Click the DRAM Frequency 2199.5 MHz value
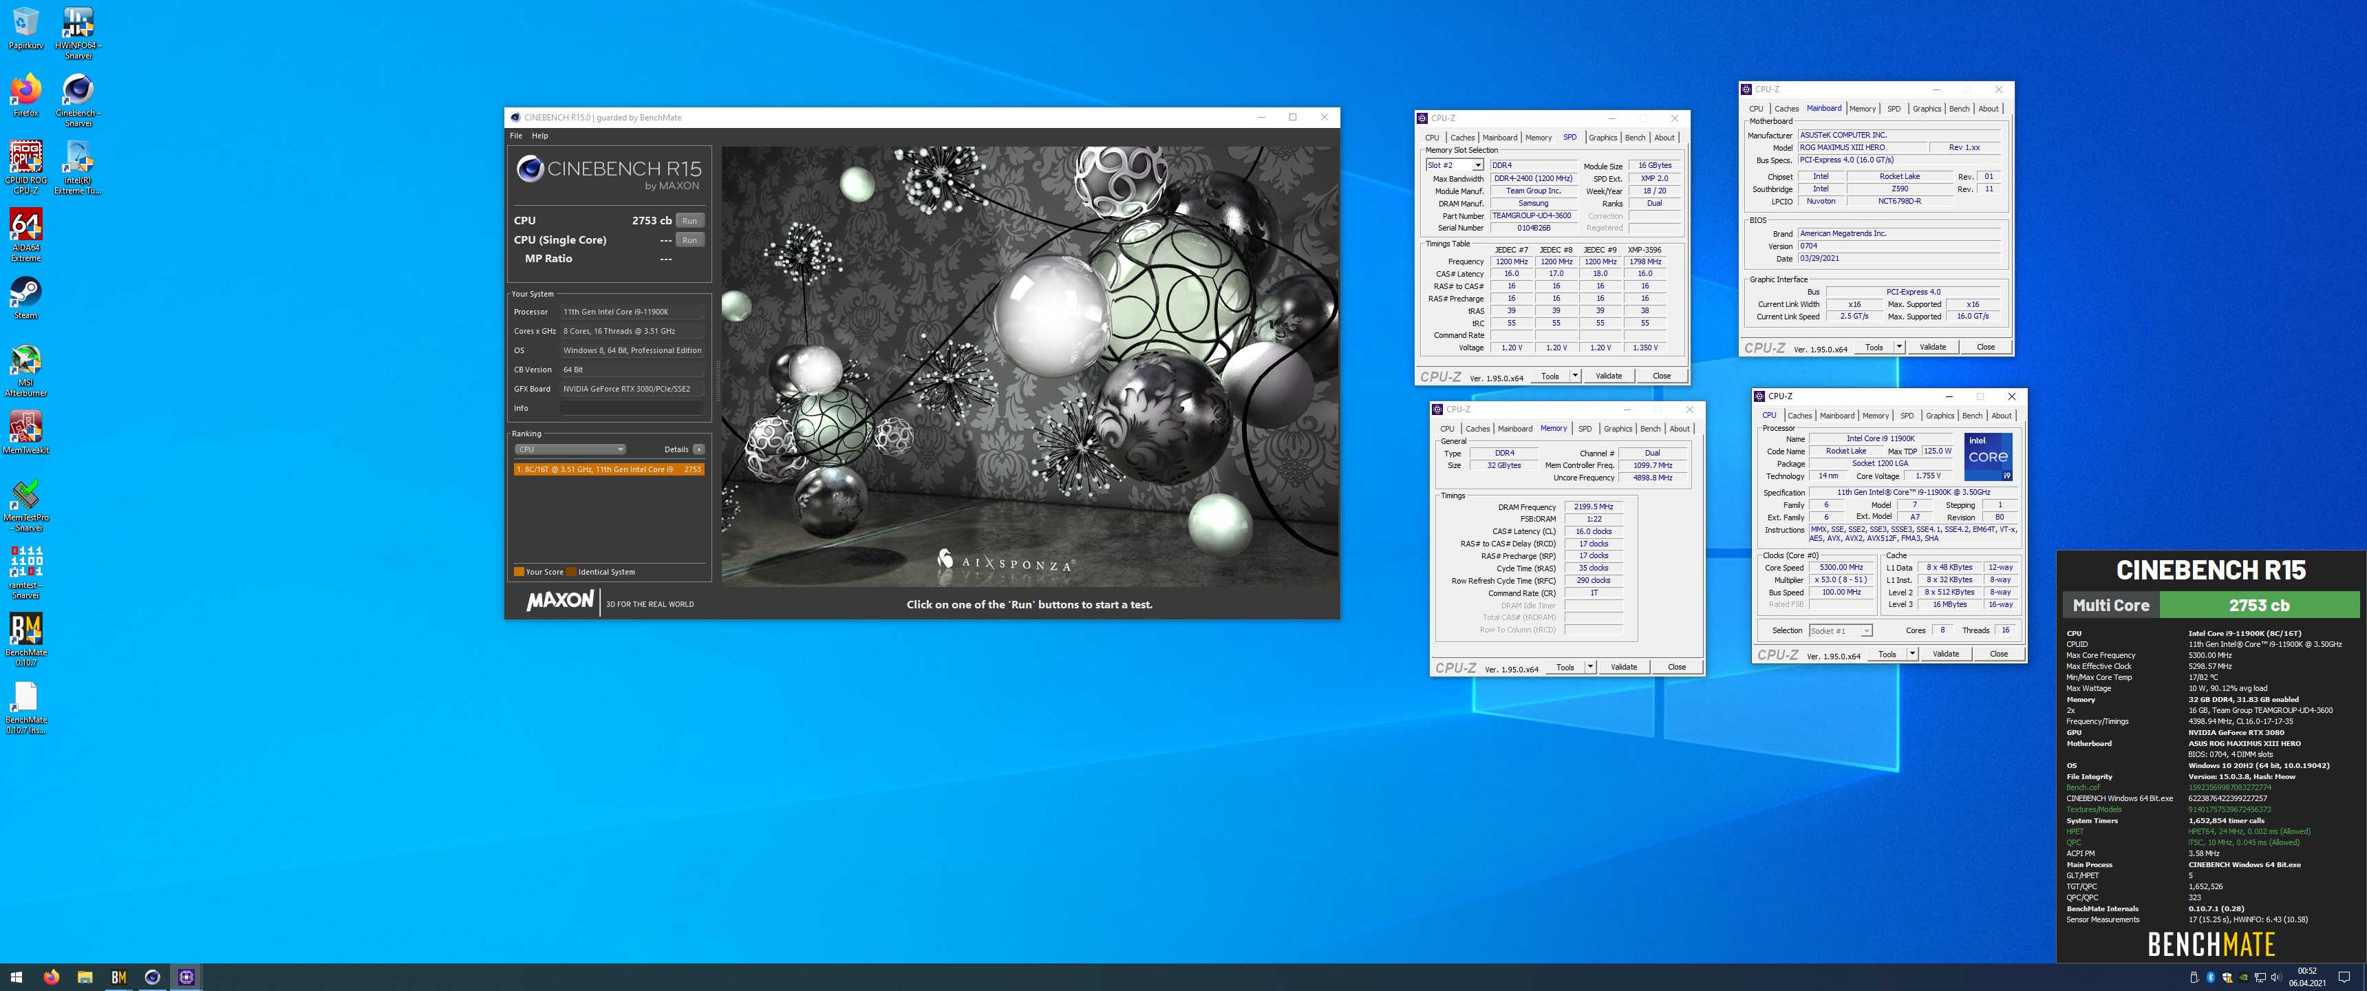2367x991 pixels. (1594, 507)
